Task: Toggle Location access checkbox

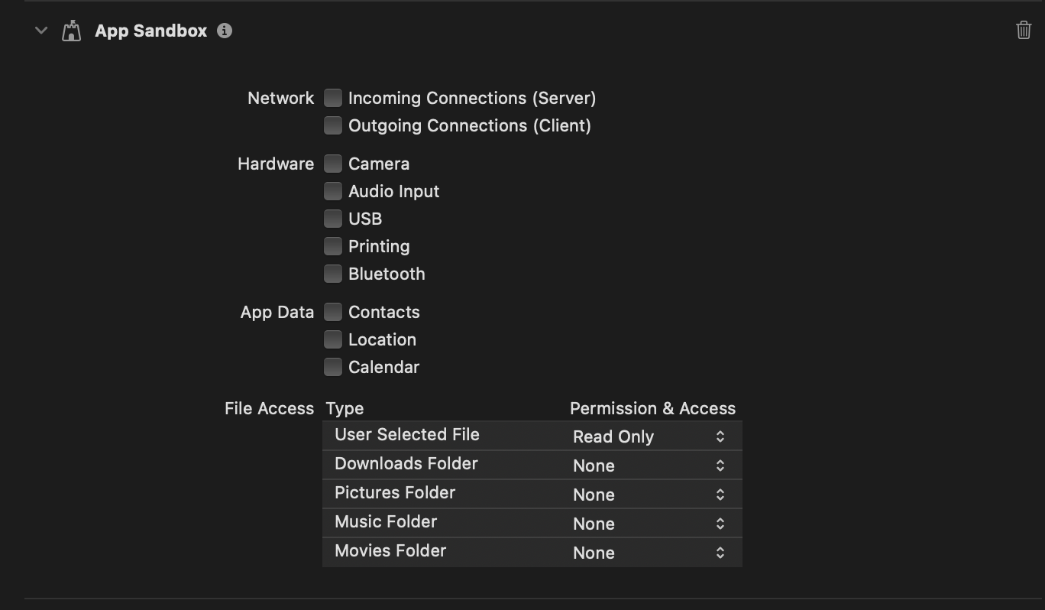Action: [333, 339]
